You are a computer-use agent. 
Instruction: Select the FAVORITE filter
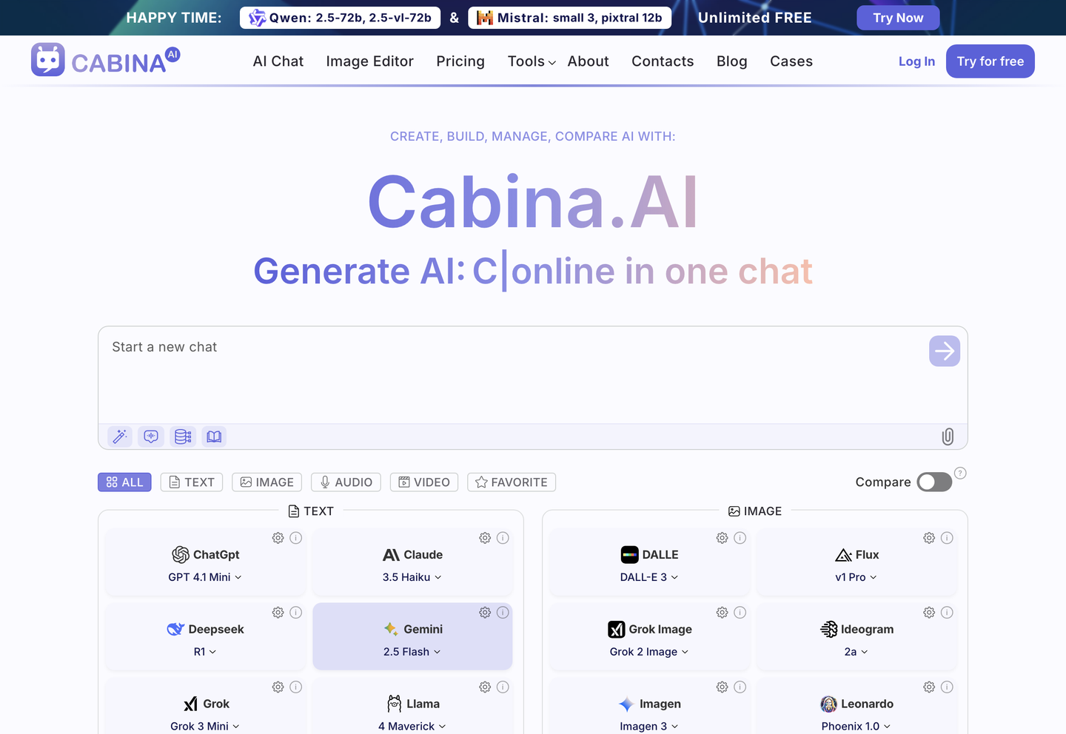pyautogui.click(x=511, y=482)
